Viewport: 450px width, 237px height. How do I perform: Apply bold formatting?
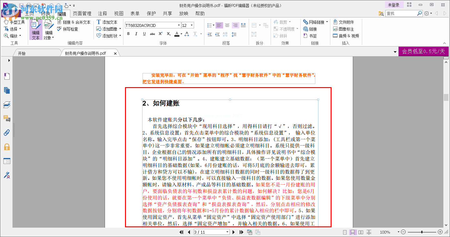pos(128,34)
